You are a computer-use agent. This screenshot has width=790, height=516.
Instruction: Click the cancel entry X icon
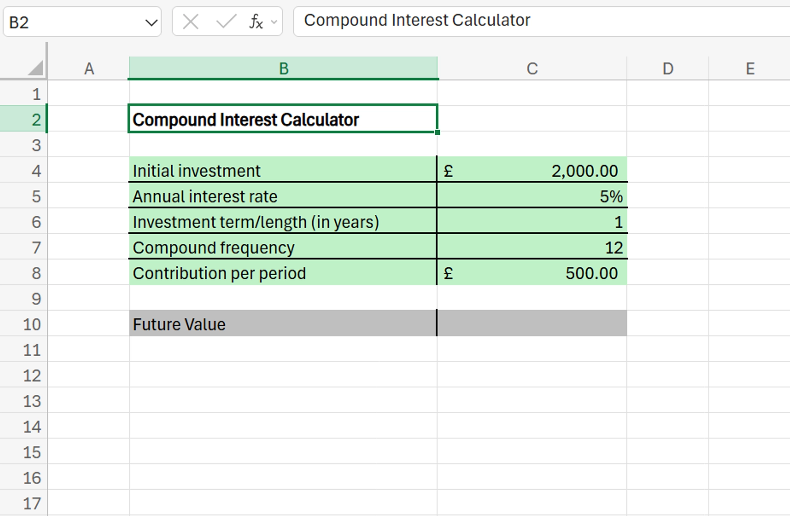pyautogui.click(x=191, y=21)
